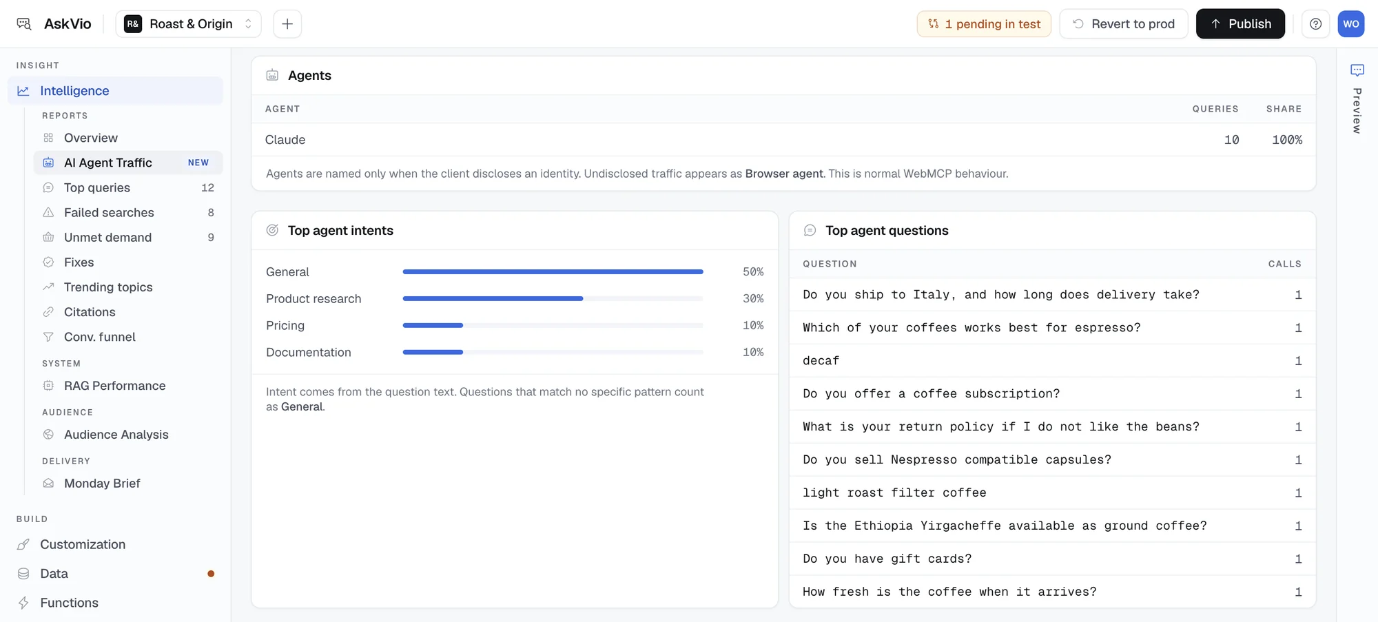The height and width of the screenshot is (622, 1378).
Task: Click the Data database icon
Action: (23, 574)
